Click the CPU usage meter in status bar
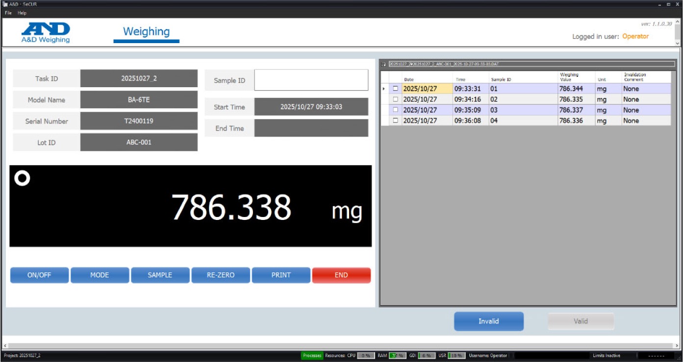683x362 pixels. tap(366, 356)
